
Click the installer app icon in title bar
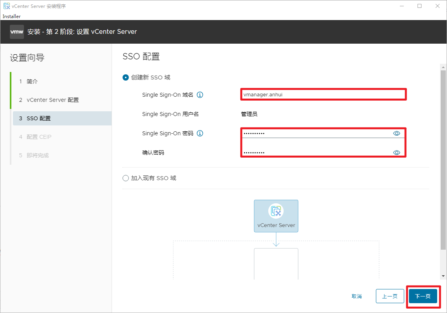(6, 6)
